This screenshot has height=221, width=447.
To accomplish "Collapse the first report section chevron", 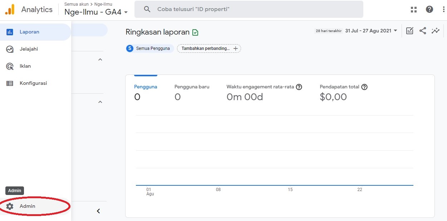I will tap(100, 60).
